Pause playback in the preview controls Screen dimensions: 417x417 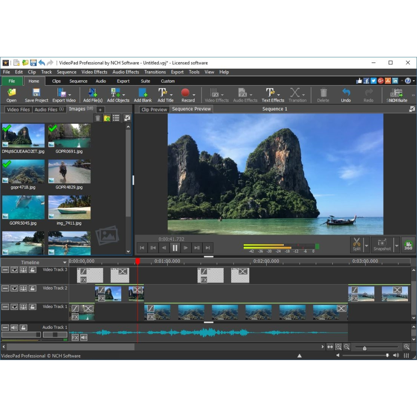coord(175,248)
